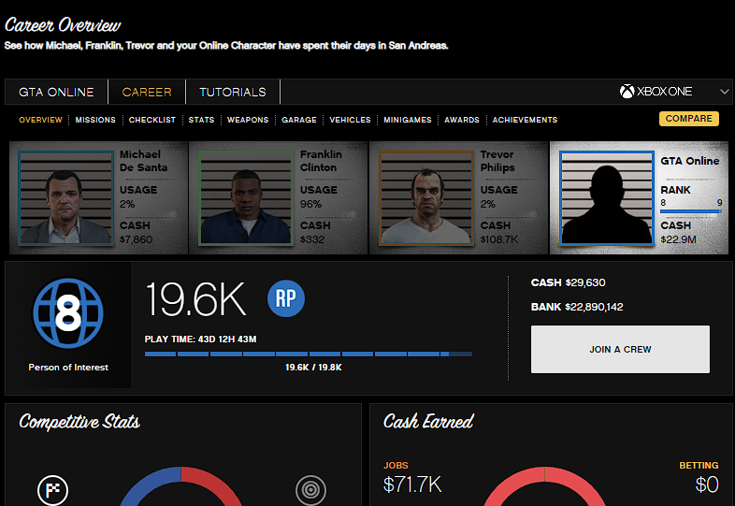Select the GTA Online character silhouette
Viewport: 735px width, 506px height.
[607, 198]
